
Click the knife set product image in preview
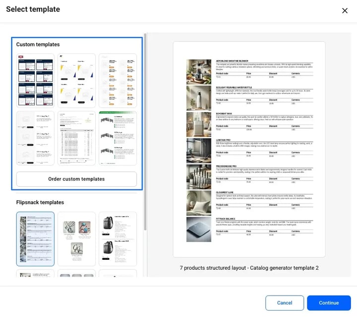pyautogui.click(x=199, y=177)
